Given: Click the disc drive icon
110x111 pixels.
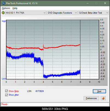Looking at the screenshot, I should point(3,13).
